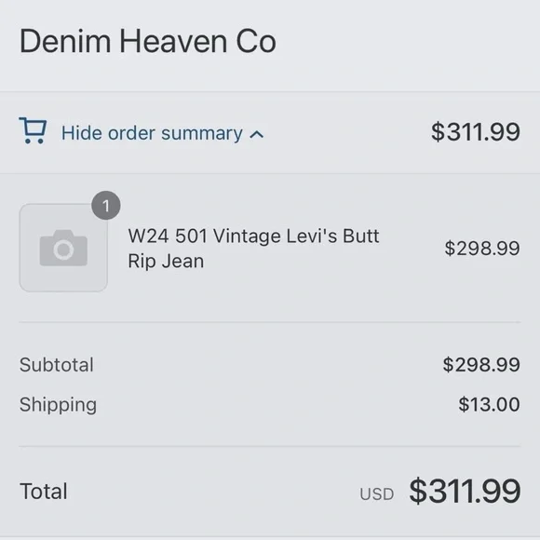
Task: Select the W24 501 Vintage Levi's product name
Action: (x=253, y=249)
